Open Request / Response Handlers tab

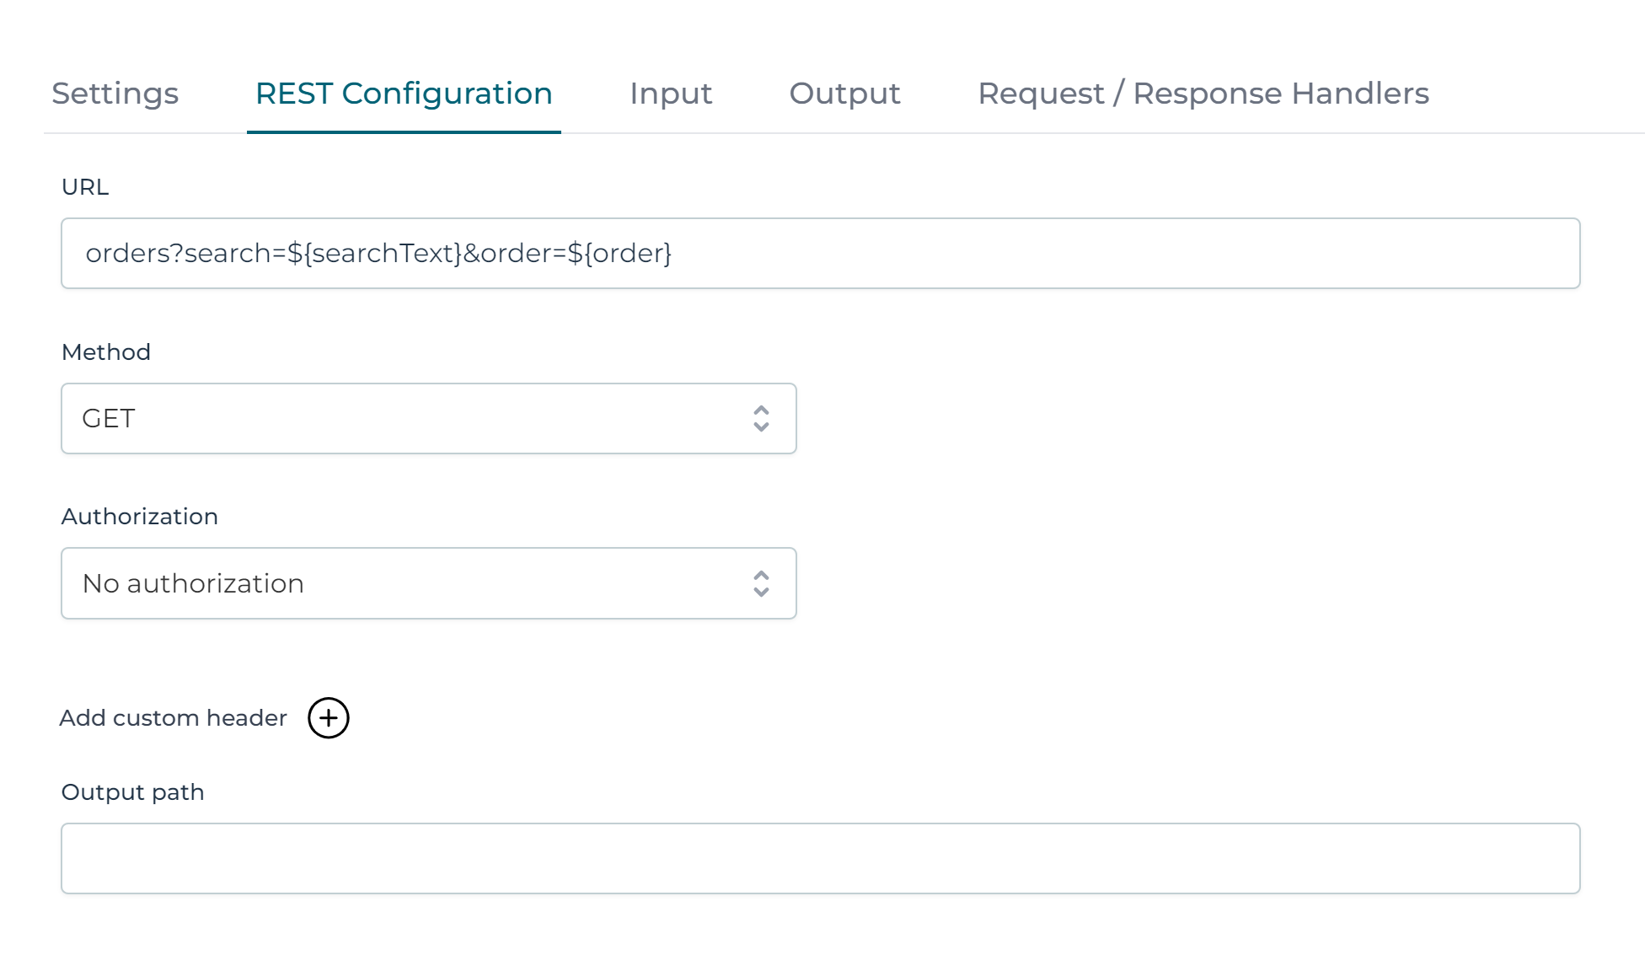click(1203, 94)
